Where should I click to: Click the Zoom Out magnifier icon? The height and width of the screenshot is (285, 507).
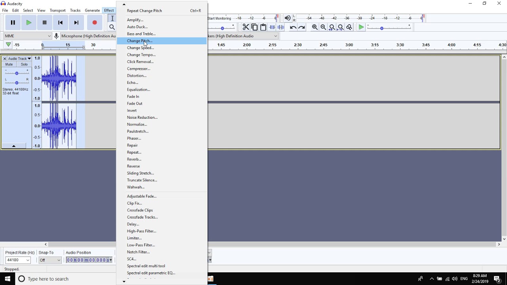[x=323, y=27]
